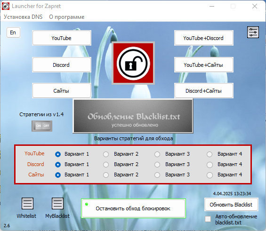Open the settings sliders icon
The height and width of the screenshot is (231, 266).
tap(253, 32)
